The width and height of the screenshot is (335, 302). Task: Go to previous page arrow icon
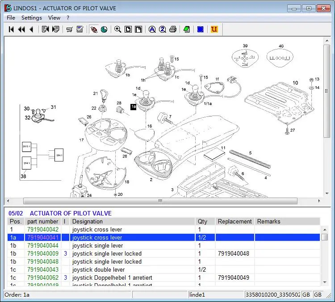[x=31, y=29]
